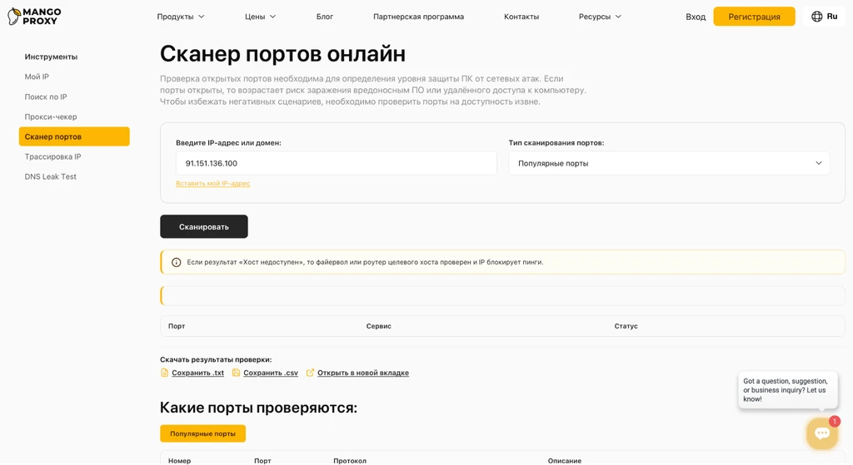Viewport: 853px width, 465px height.
Task: Click the Сервис column header
Action: (x=379, y=326)
